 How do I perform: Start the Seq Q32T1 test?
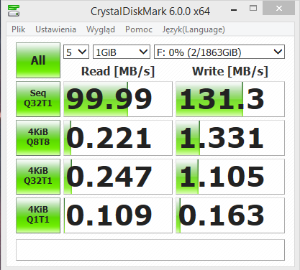click(x=38, y=99)
